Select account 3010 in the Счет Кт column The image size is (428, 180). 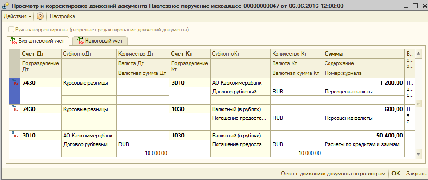(x=190, y=82)
